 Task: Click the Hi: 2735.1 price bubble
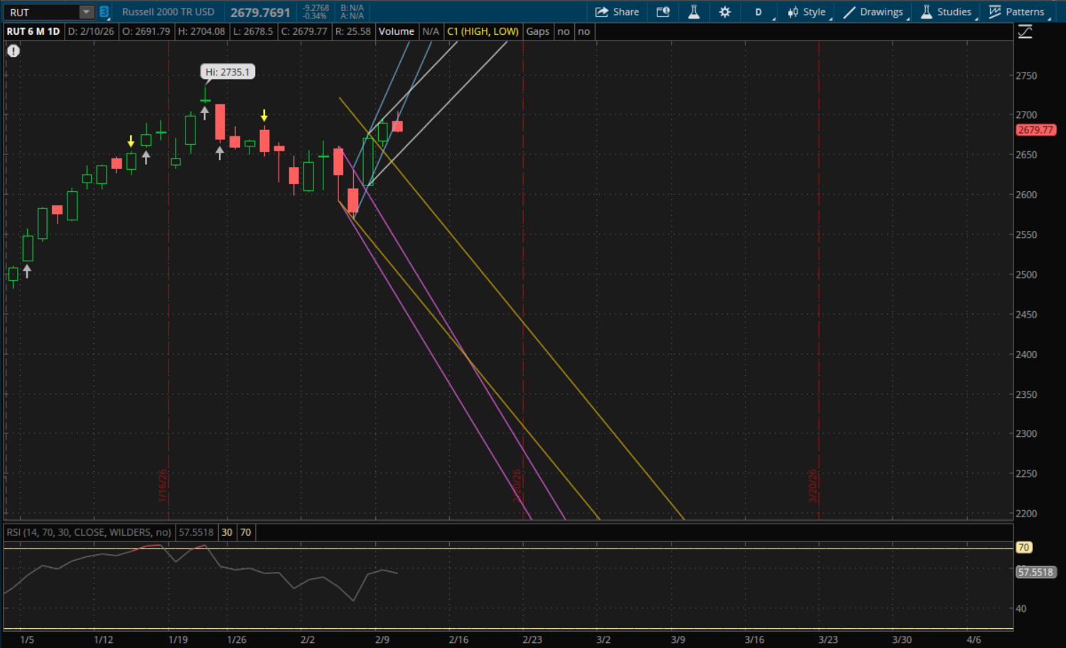point(227,72)
